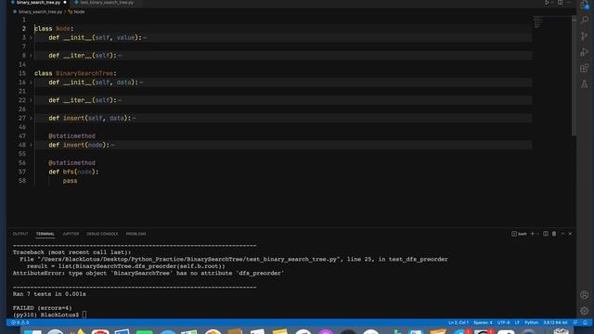Screen dimensions: 594x334
Task: Click the errors and warnings status indicator
Action: [20, 322]
